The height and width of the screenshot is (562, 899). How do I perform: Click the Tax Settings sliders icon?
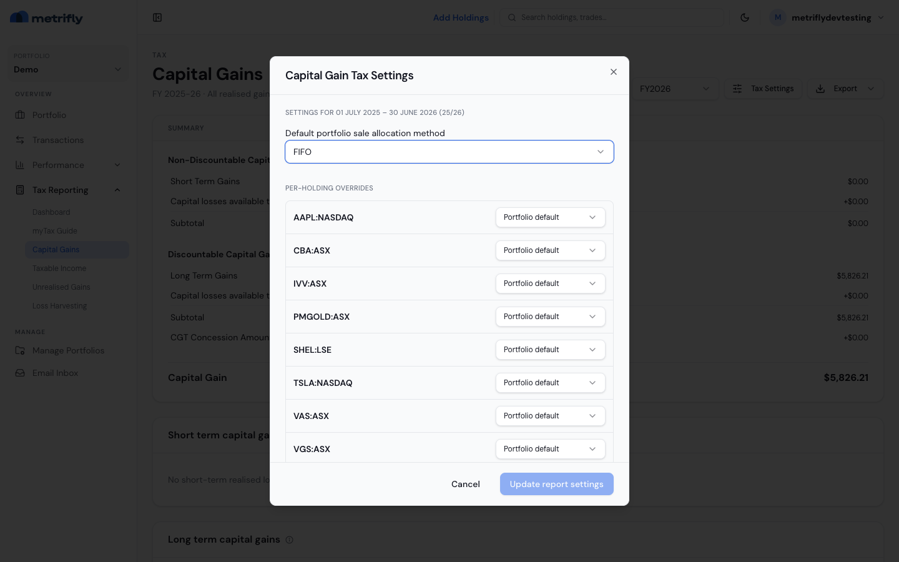[737, 89]
